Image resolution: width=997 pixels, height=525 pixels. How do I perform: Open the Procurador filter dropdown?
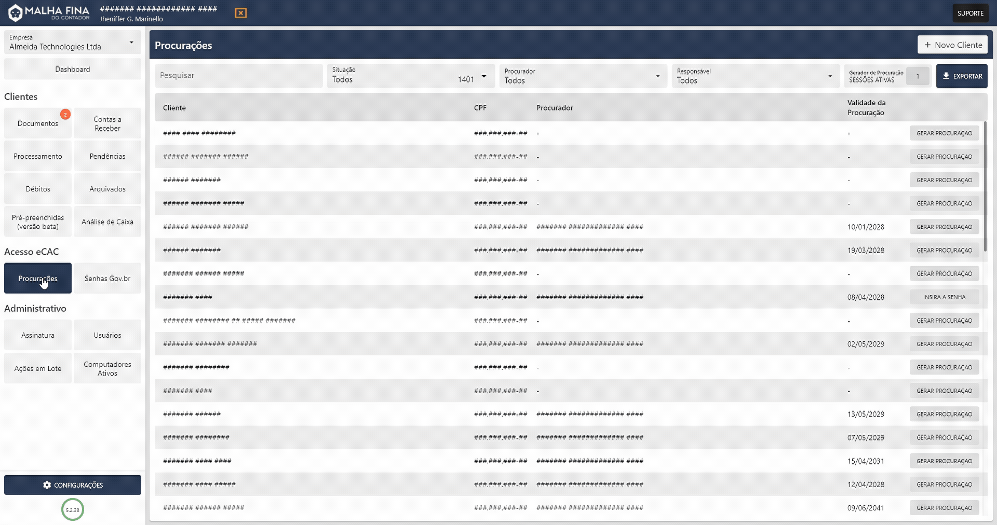(x=658, y=76)
